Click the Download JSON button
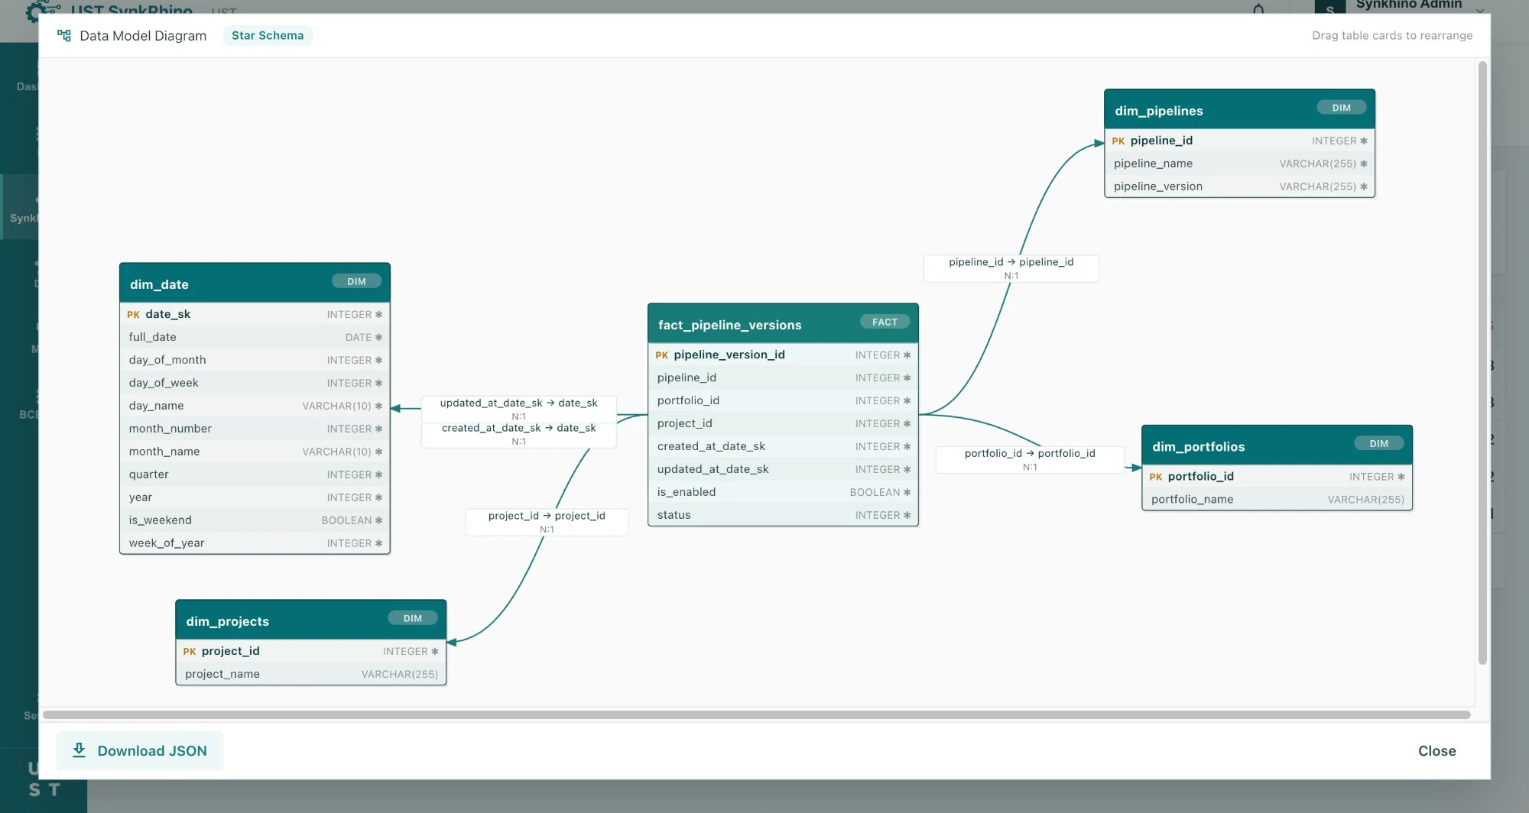This screenshot has height=813, width=1529. click(140, 750)
